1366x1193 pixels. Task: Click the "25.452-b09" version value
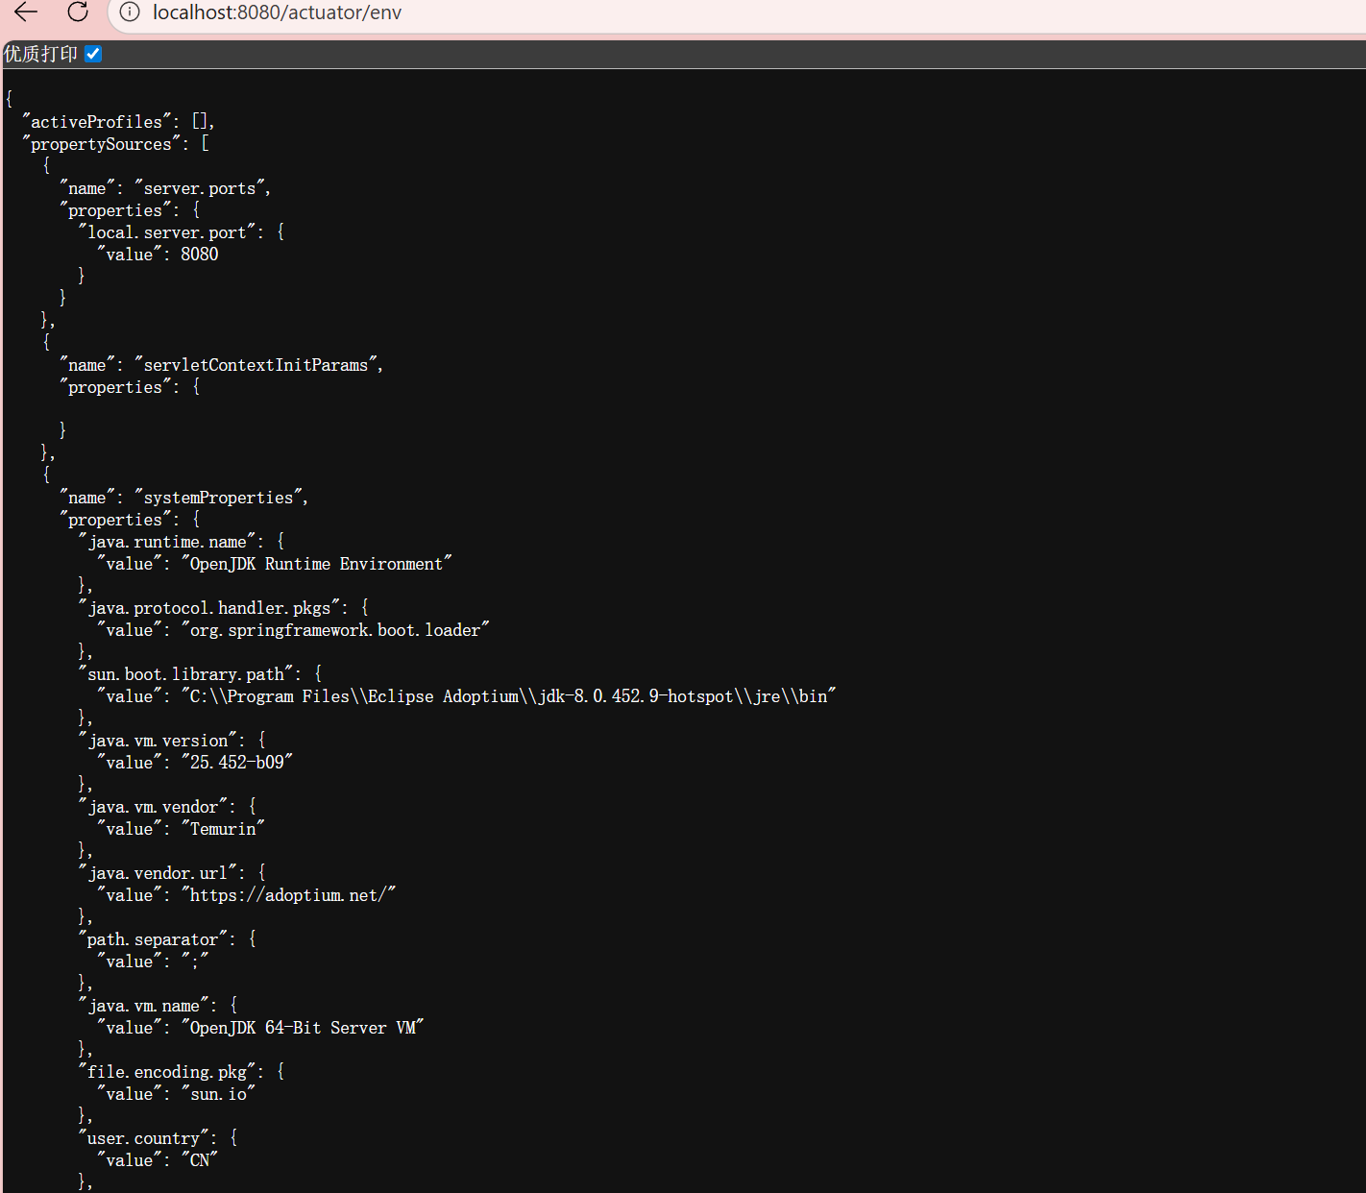[x=236, y=763]
